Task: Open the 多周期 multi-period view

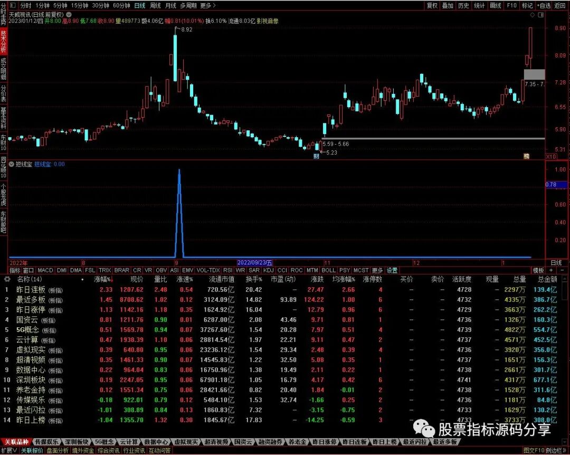Action: (x=188, y=5)
